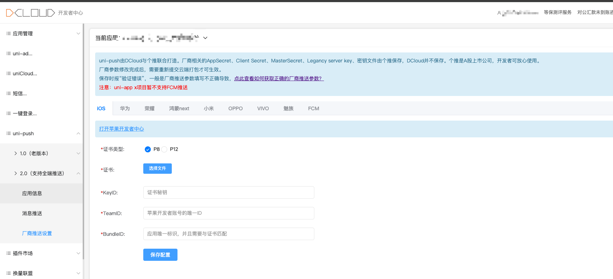
Task: Click the 保存配置 button
Action: (x=160, y=255)
